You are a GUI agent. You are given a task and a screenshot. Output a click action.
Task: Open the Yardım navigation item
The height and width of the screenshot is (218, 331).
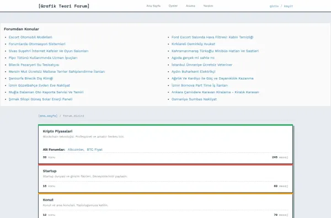click(x=208, y=6)
